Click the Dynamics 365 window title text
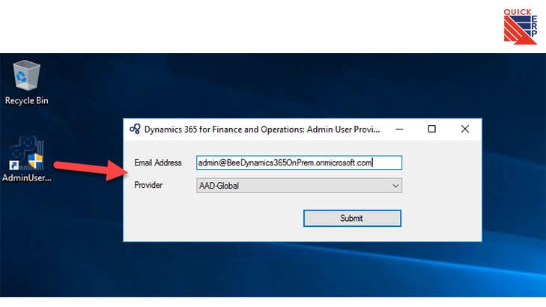Screen dimensions: 546x307 262,130
